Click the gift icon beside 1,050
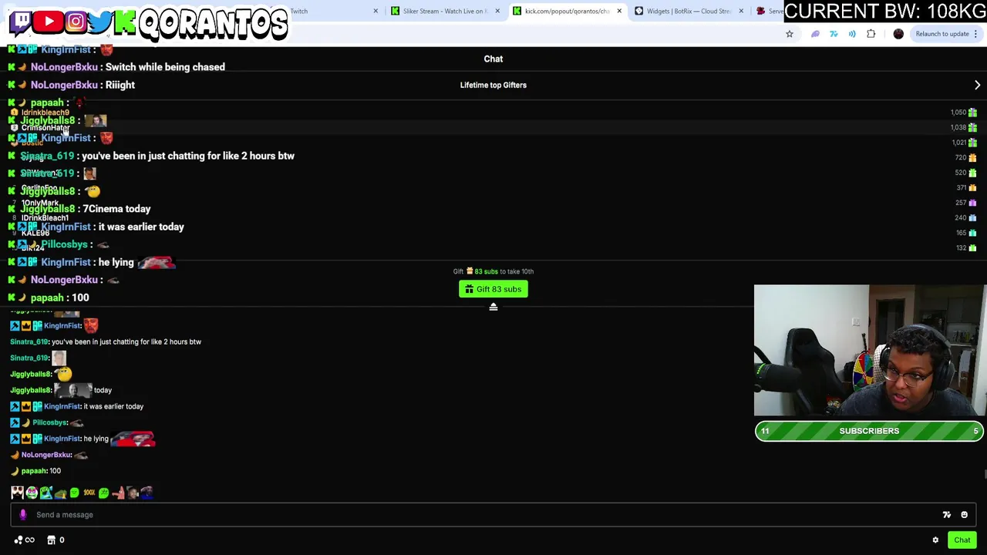 pyautogui.click(x=972, y=113)
